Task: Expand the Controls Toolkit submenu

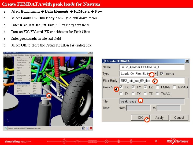Action: click(22, 93)
